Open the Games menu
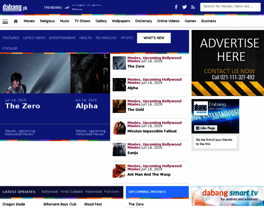The image size is (264, 208). point(190,21)
